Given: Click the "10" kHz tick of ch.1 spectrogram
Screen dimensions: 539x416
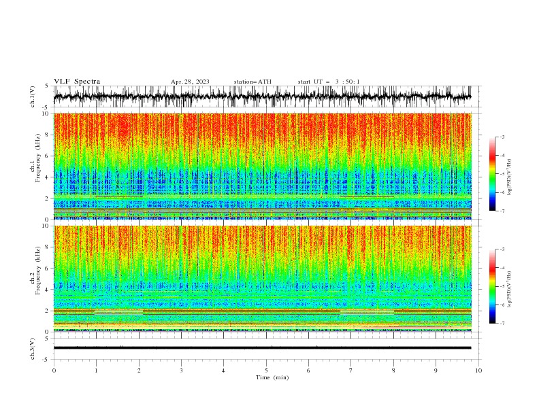Looking at the screenshot, I should click(x=46, y=114).
